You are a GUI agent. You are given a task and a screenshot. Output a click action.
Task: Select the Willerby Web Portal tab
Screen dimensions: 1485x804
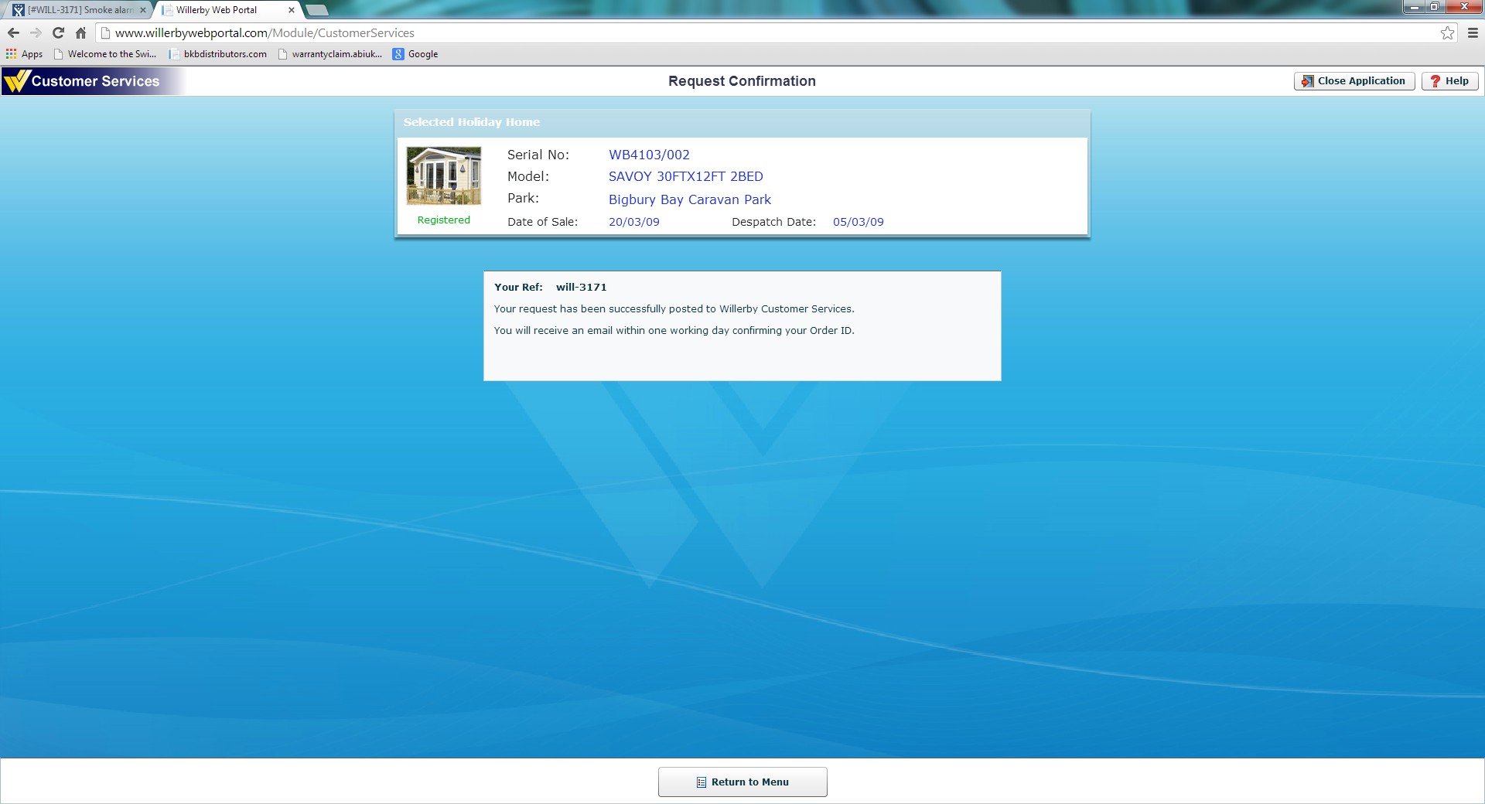220,10
